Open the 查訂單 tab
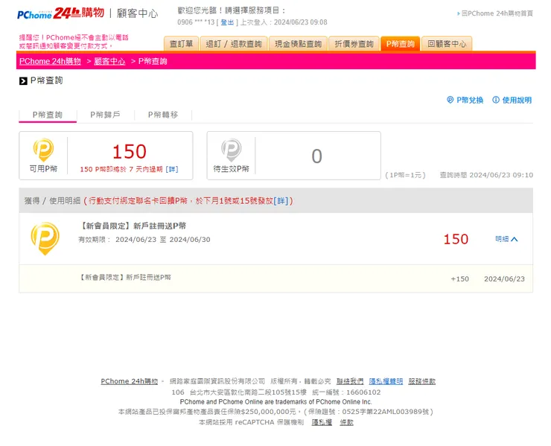 (x=182, y=44)
